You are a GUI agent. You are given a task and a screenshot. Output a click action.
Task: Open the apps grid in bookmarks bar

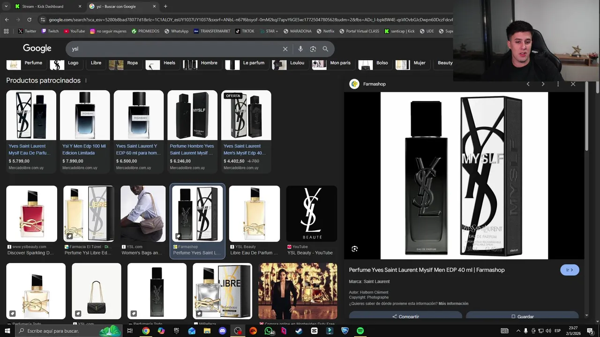pos(6,31)
